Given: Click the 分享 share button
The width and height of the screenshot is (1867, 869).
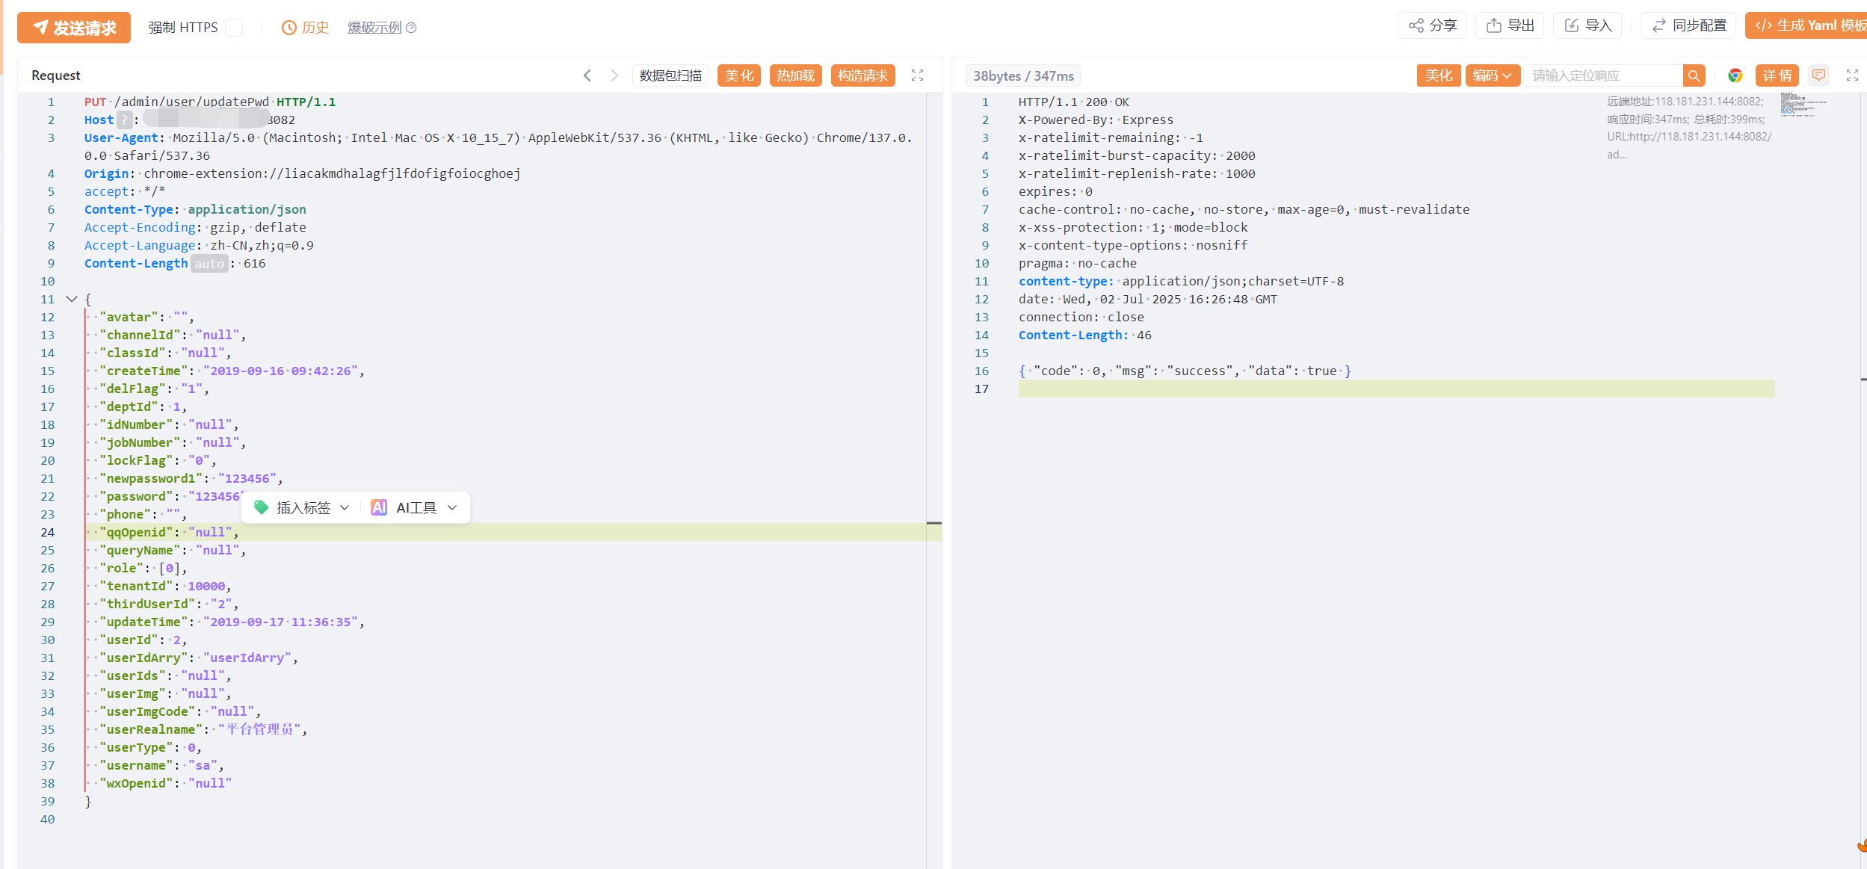Looking at the screenshot, I should [x=1432, y=25].
